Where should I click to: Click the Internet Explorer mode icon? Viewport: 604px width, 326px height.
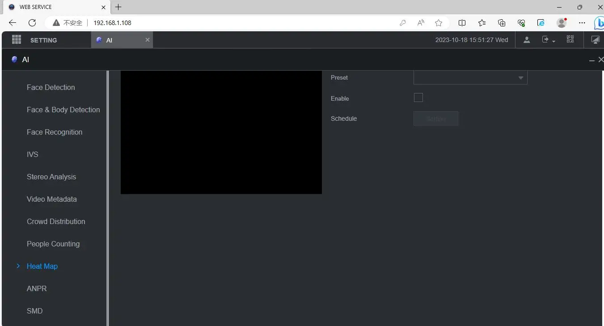click(x=541, y=23)
